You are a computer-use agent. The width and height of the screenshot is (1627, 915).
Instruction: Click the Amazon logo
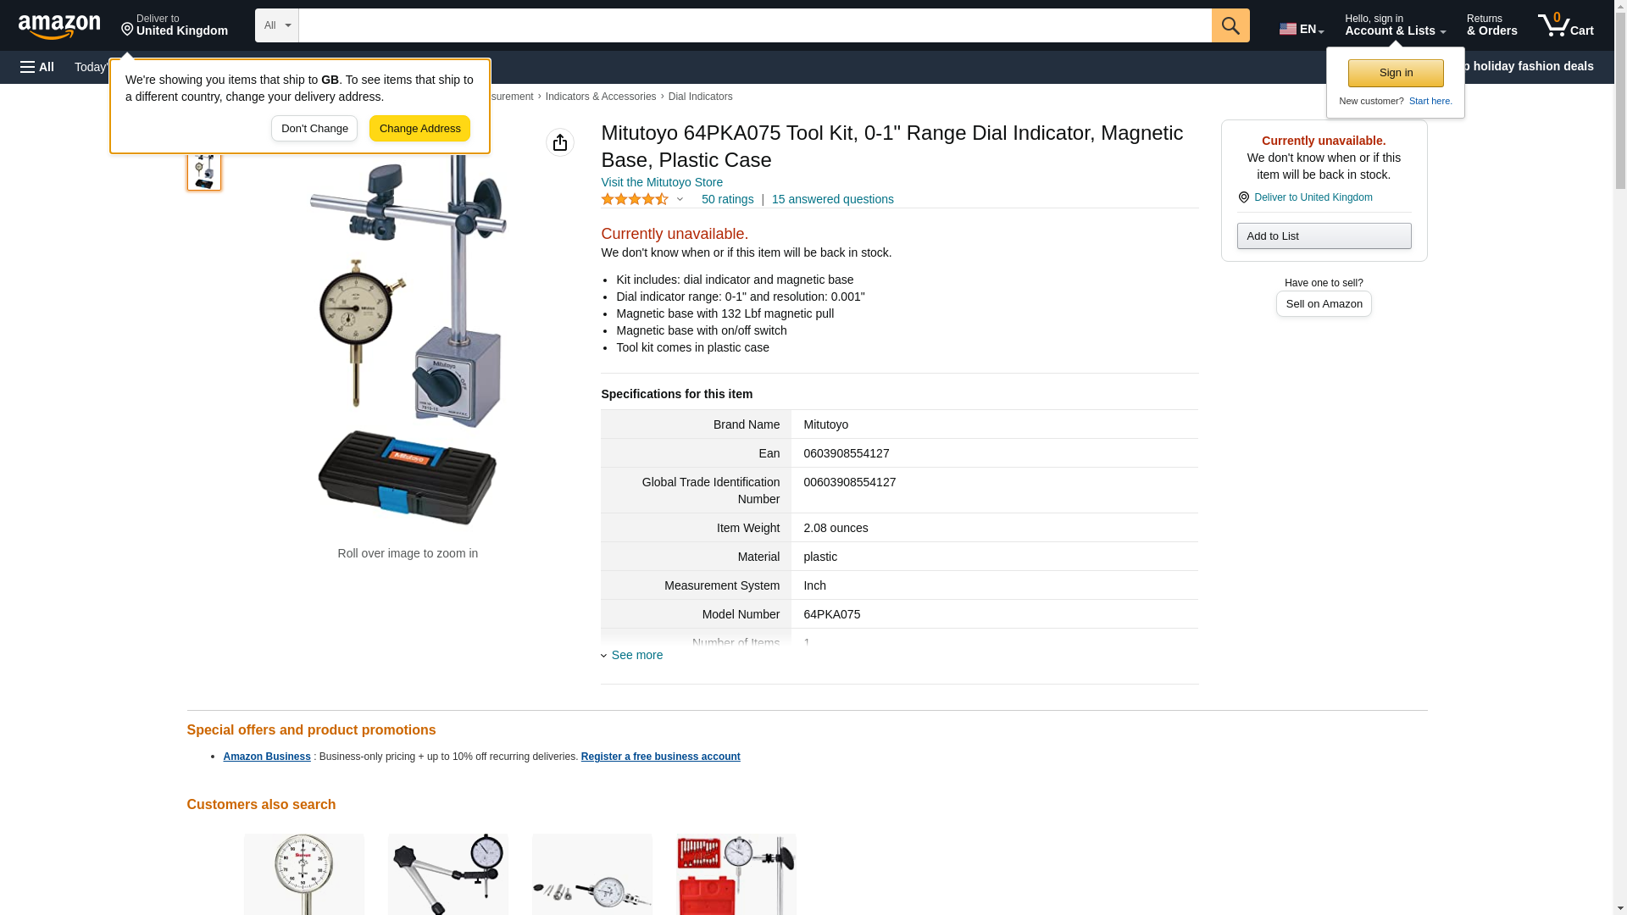(59, 26)
